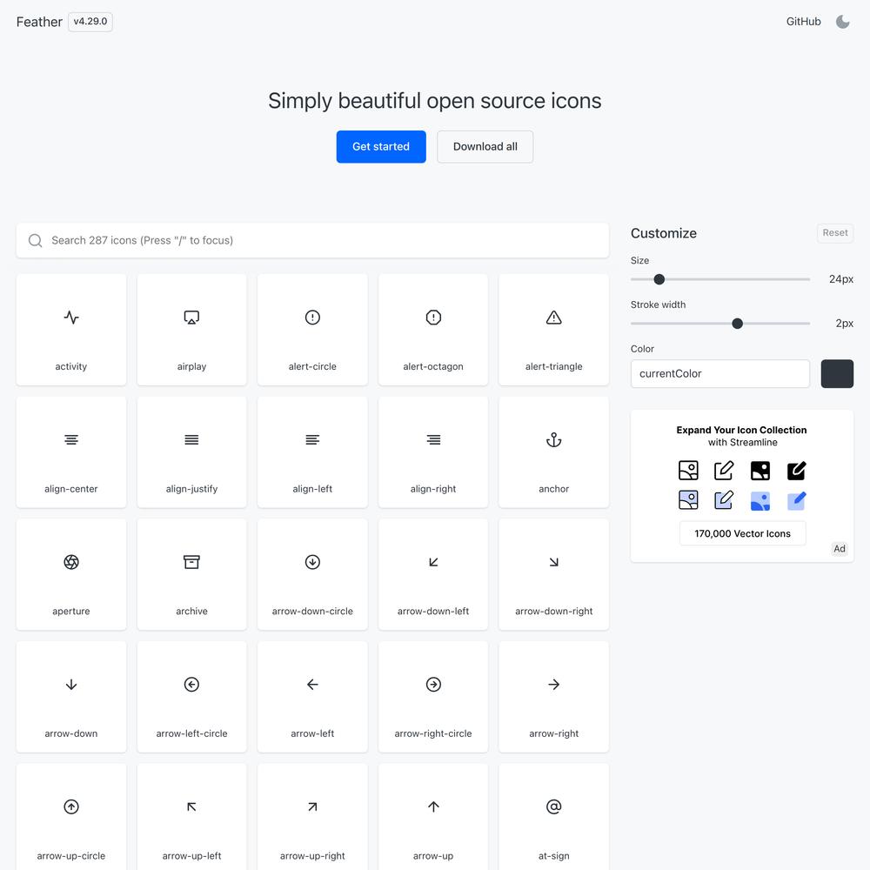Open the GitHub link
870x870 pixels.
pyautogui.click(x=803, y=22)
